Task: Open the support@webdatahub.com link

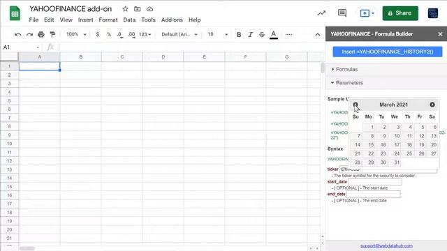Action: click(386, 246)
